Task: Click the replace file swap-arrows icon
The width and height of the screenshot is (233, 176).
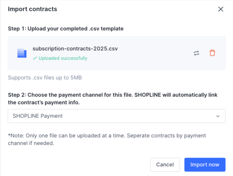Action: tap(196, 53)
